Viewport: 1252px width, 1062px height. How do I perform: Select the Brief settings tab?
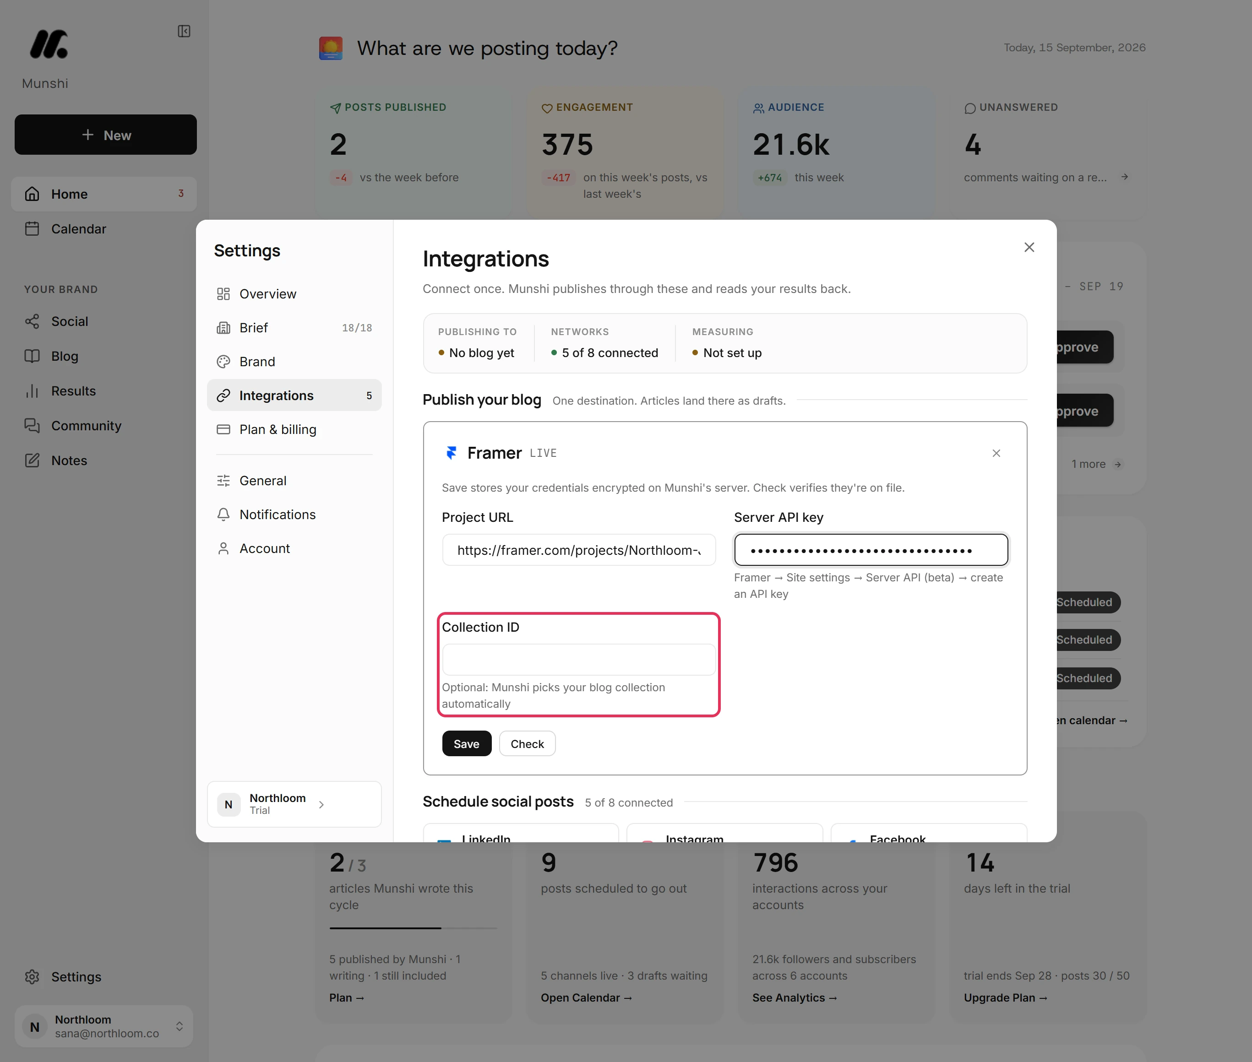[x=294, y=327]
